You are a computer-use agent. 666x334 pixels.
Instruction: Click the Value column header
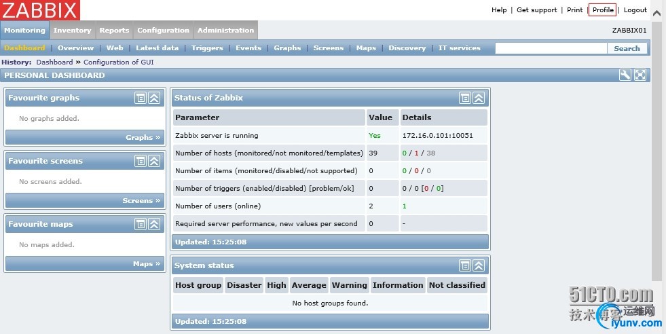(382, 117)
